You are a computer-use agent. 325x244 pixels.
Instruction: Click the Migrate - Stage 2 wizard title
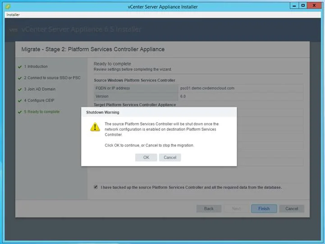point(93,49)
